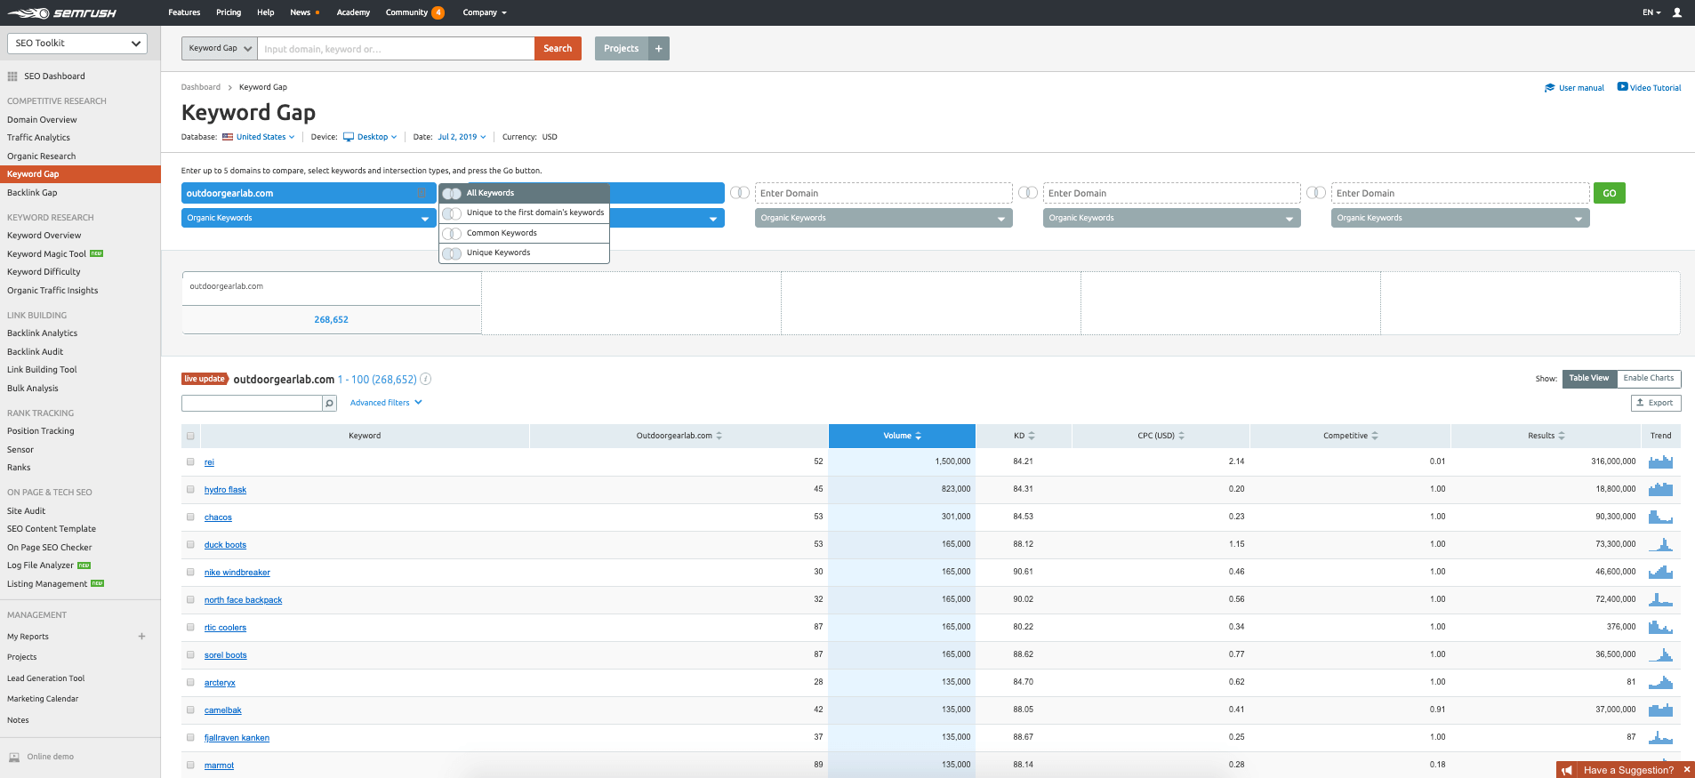Click the SEO Dashboard grid icon
This screenshot has width=1695, height=778.
pyautogui.click(x=12, y=76)
